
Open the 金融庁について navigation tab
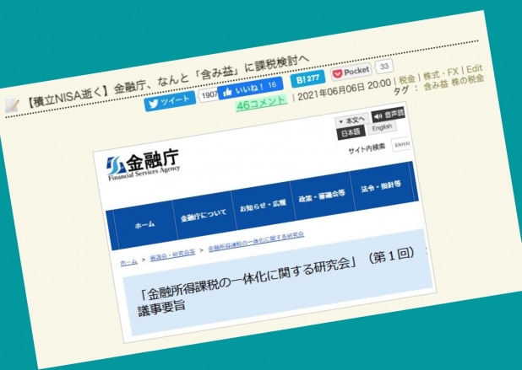[x=204, y=215]
